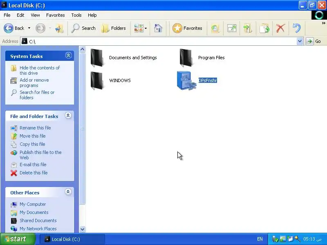
Task: Open My Network Places link
Action: pos(38,229)
